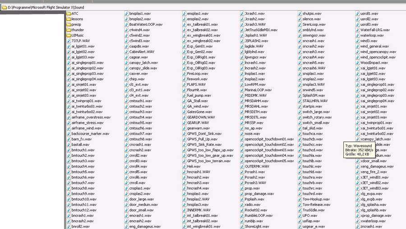Click the audio icon of shutpis.wav
406x229 pixels.
300,14
